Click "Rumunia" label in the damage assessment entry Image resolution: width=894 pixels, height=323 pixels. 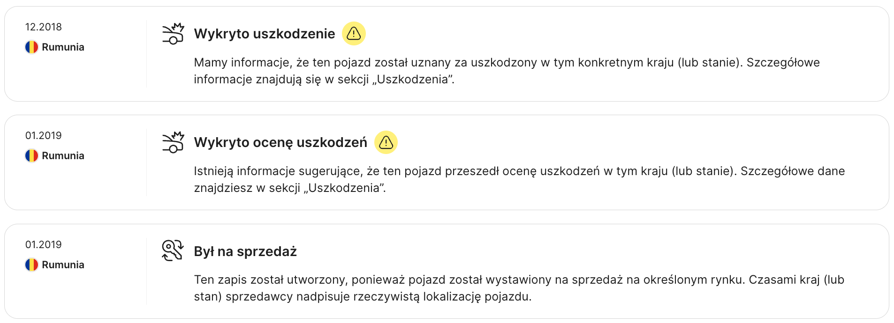click(x=63, y=156)
